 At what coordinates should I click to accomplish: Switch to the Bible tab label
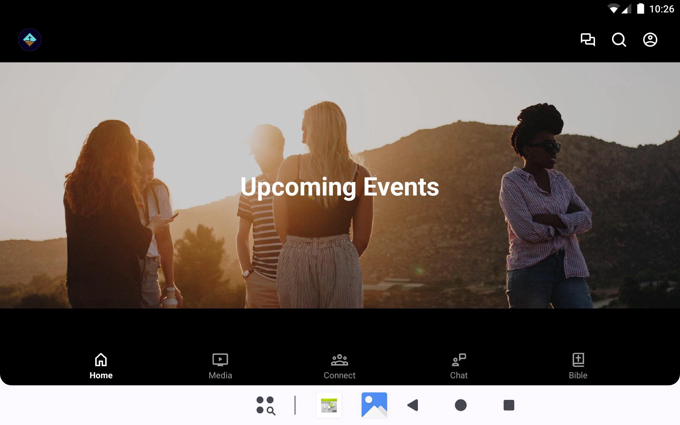(x=578, y=375)
